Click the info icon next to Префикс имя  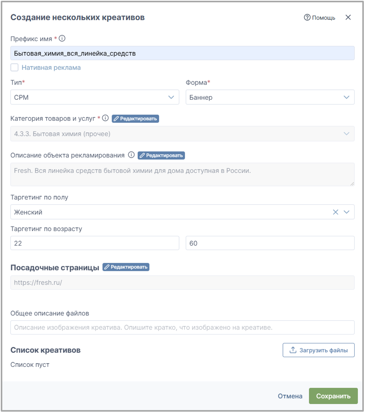click(x=62, y=38)
